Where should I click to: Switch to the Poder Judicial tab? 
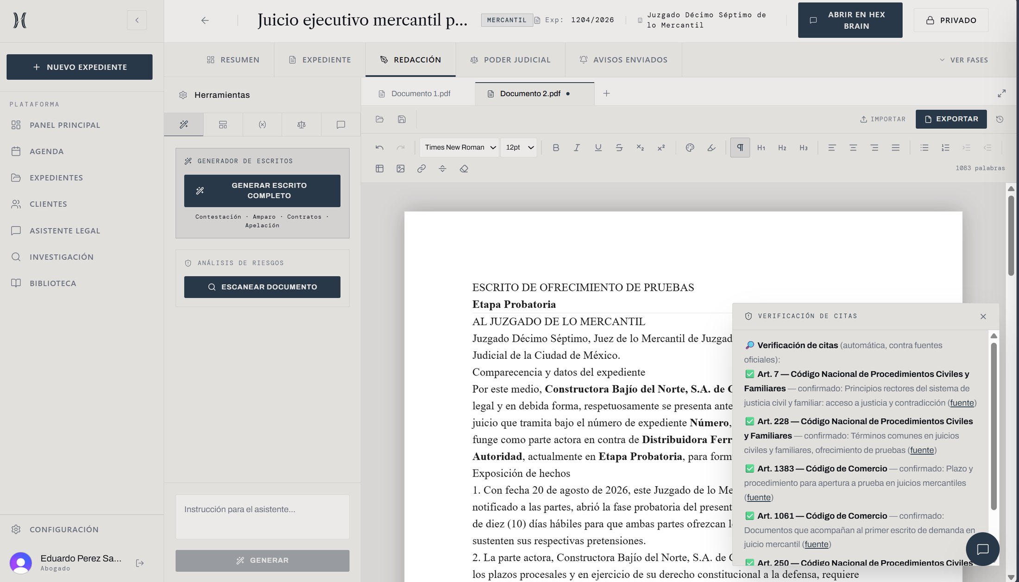(x=510, y=60)
